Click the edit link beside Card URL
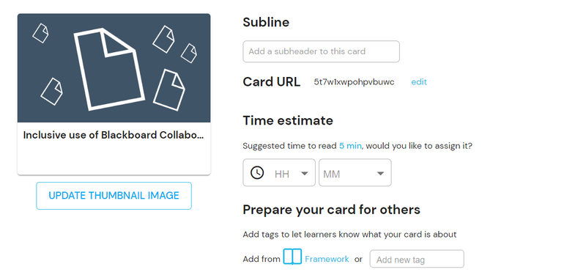 [419, 82]
